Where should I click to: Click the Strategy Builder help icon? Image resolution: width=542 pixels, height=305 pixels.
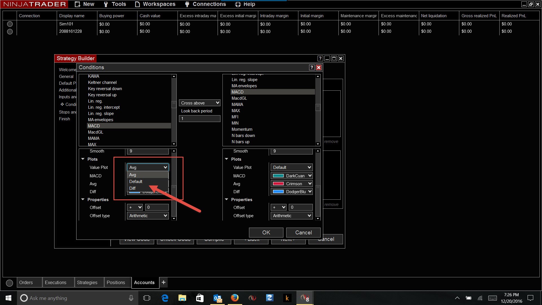tap(320, 58)
